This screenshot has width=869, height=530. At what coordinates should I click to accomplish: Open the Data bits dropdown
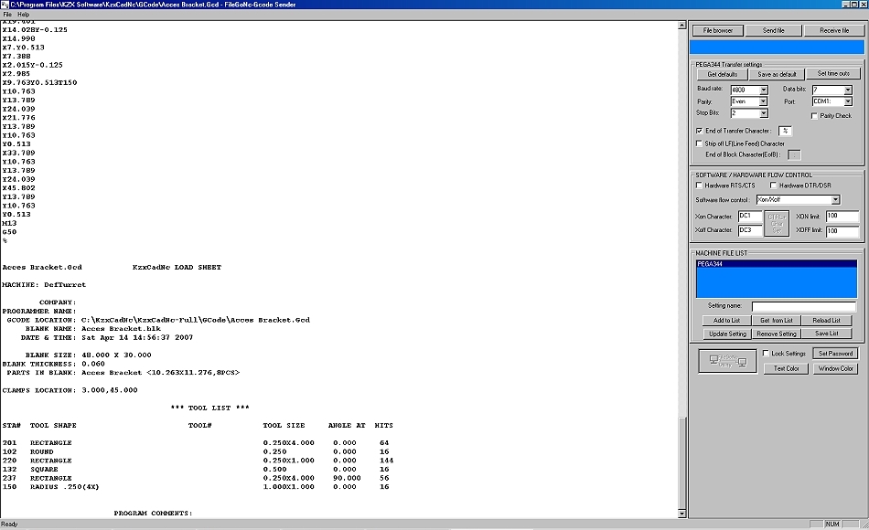click(847, 90)
